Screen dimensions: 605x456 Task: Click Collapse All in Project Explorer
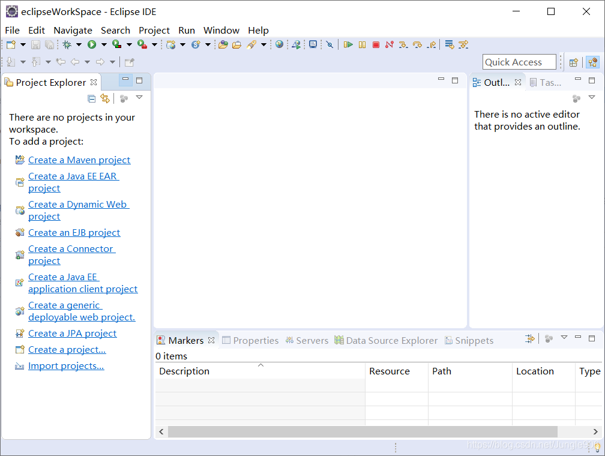tap(91, 99)
